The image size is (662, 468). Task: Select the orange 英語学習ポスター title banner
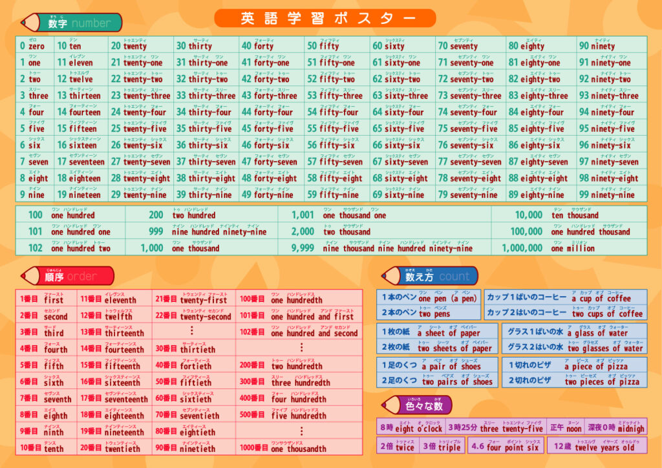(325, 18)
